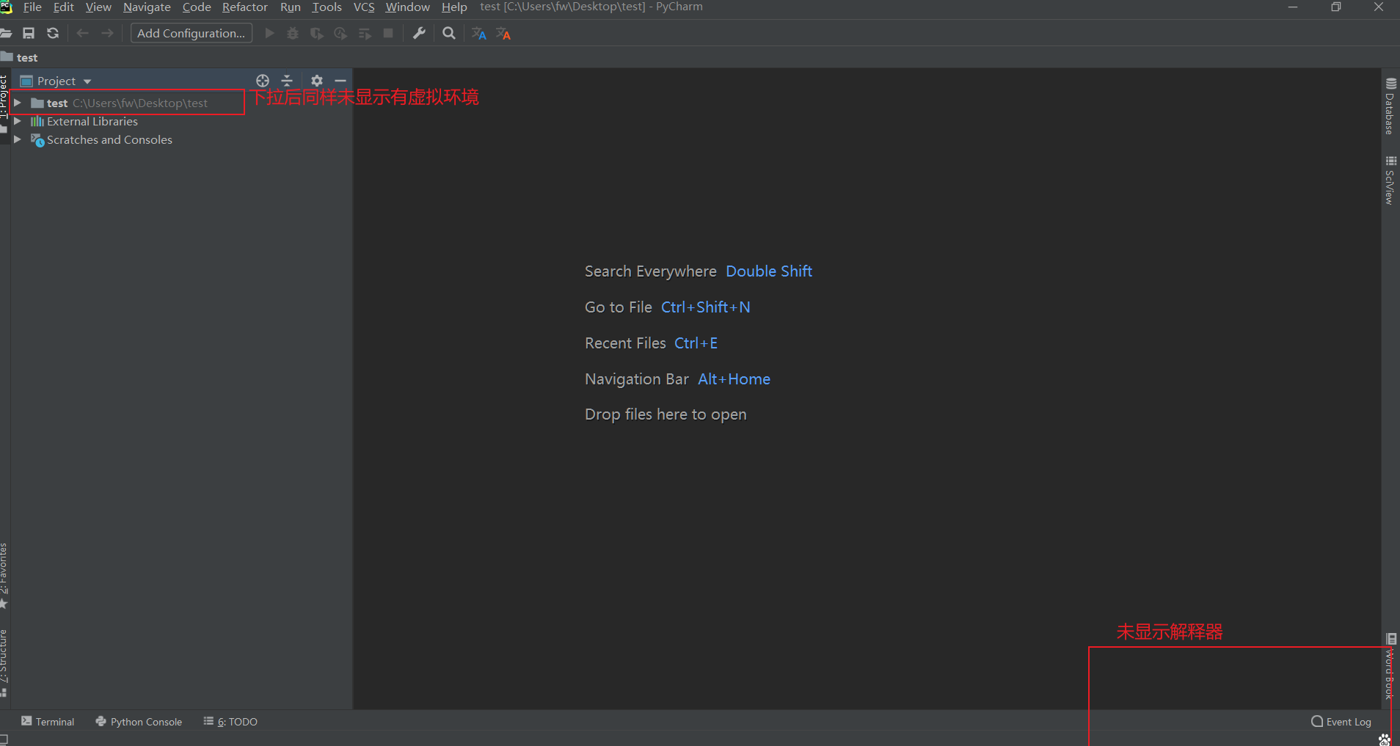Open the Event Log
1400x746 pixels.
coord(1341,722)
